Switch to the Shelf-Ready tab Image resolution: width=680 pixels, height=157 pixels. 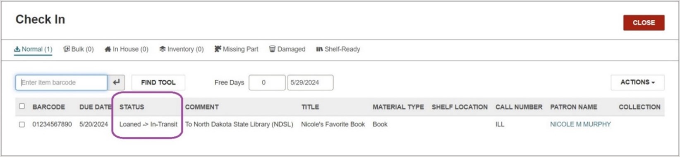(338, 49)
